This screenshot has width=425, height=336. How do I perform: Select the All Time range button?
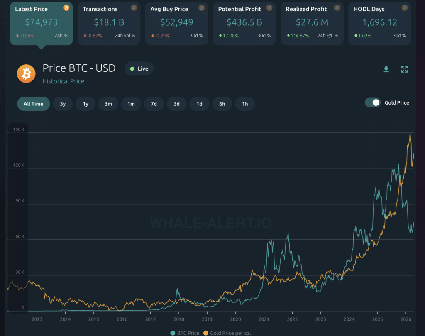(x=33, y=104)
